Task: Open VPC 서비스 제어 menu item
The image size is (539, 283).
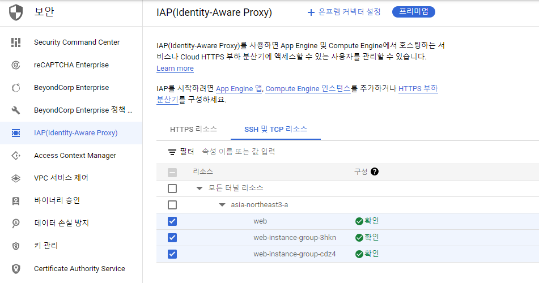Action: click(71, 178)
